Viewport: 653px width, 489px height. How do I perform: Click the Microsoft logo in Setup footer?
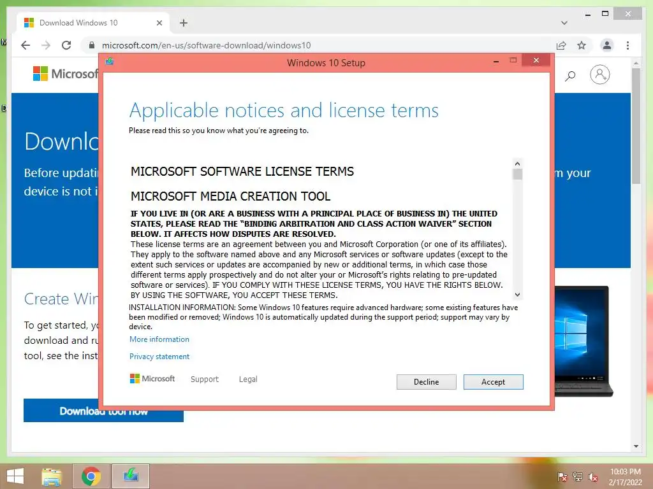152,379
